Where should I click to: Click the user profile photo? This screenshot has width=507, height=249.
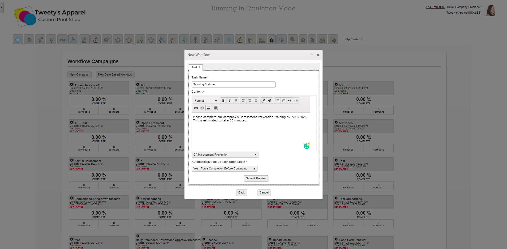[490, 11]
